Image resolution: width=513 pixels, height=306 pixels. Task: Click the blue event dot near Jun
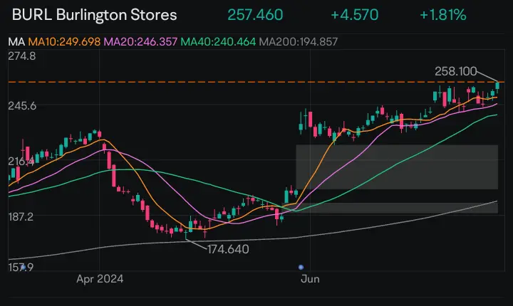tap(301, 268)
